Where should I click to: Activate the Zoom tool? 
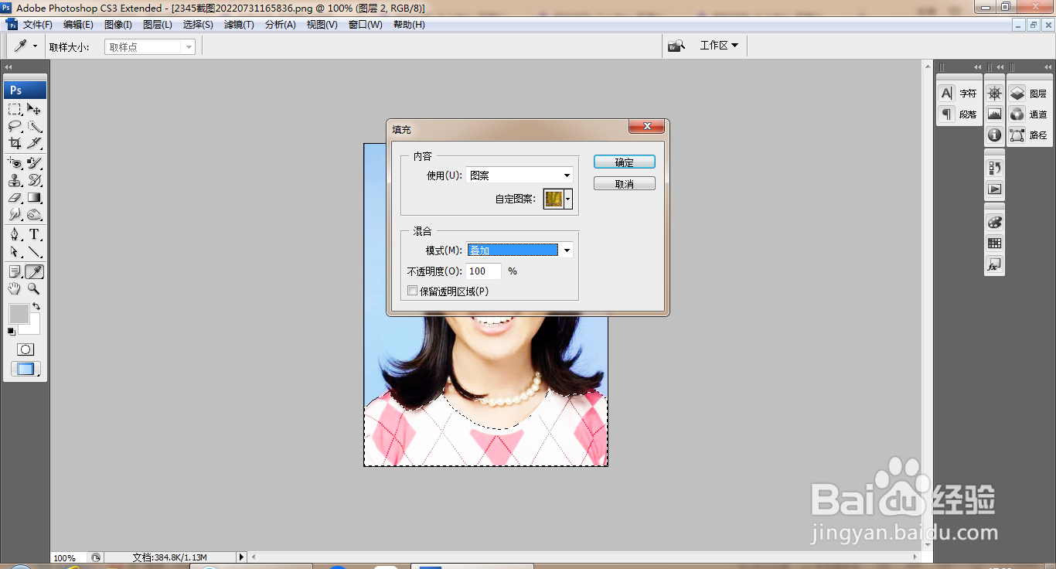34,288
